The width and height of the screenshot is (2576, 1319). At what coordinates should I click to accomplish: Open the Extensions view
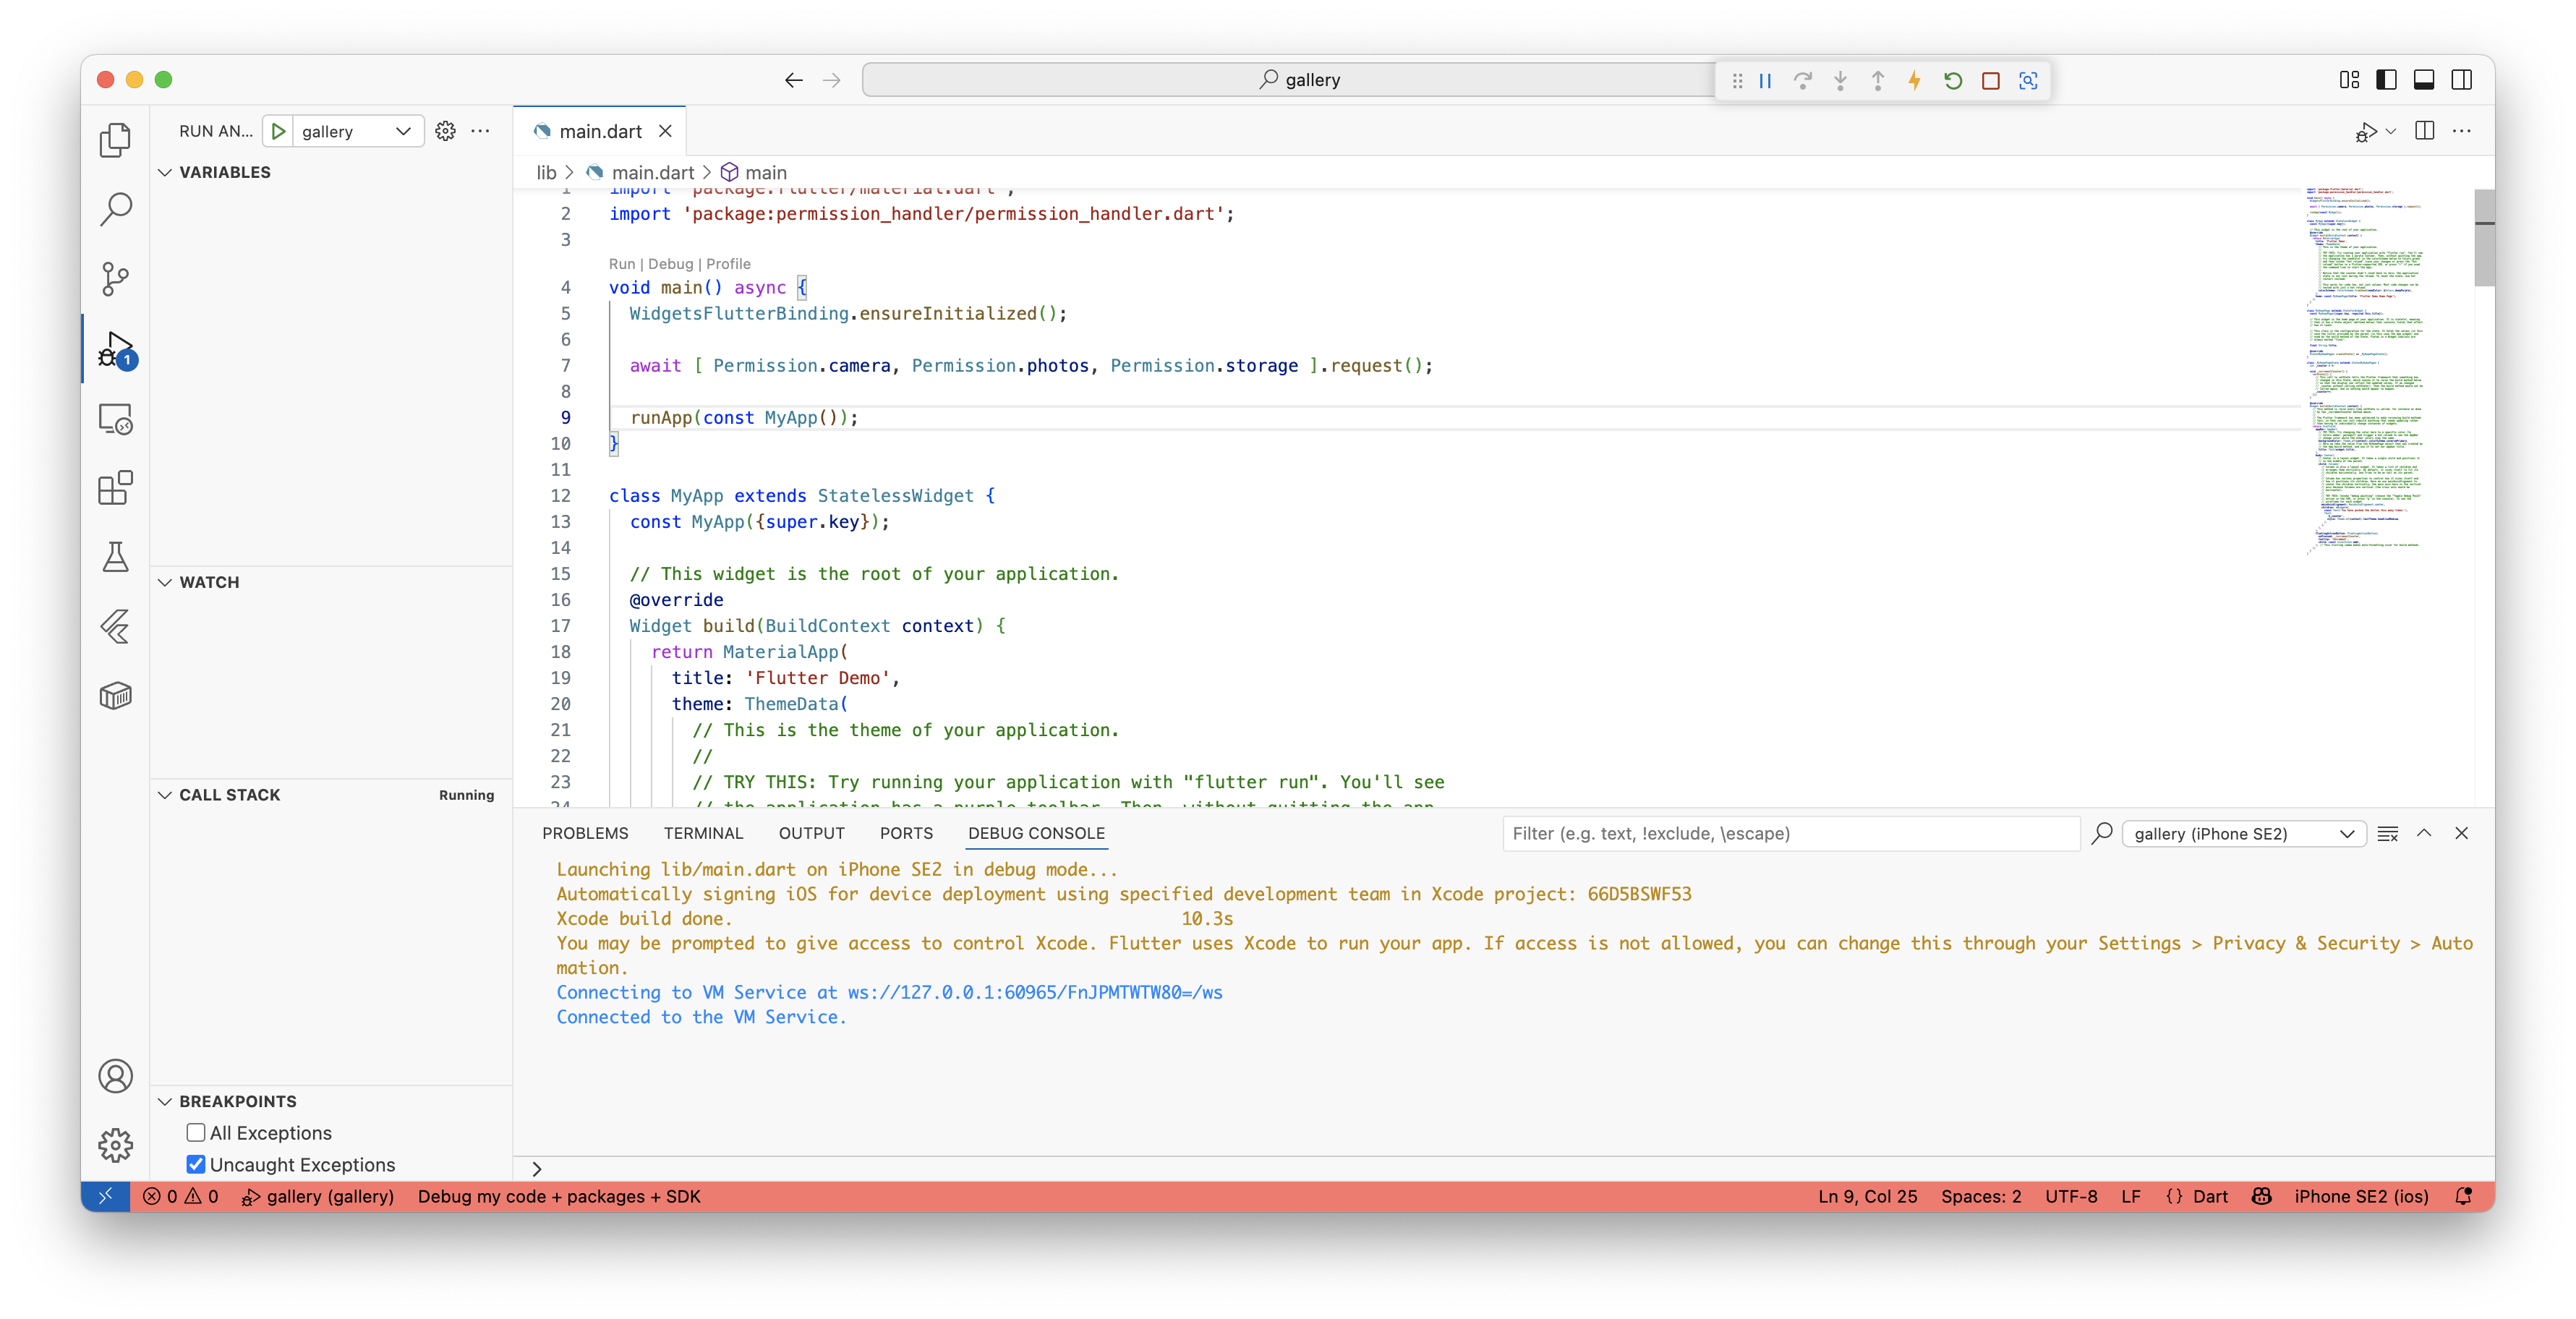tap(115, 488)
